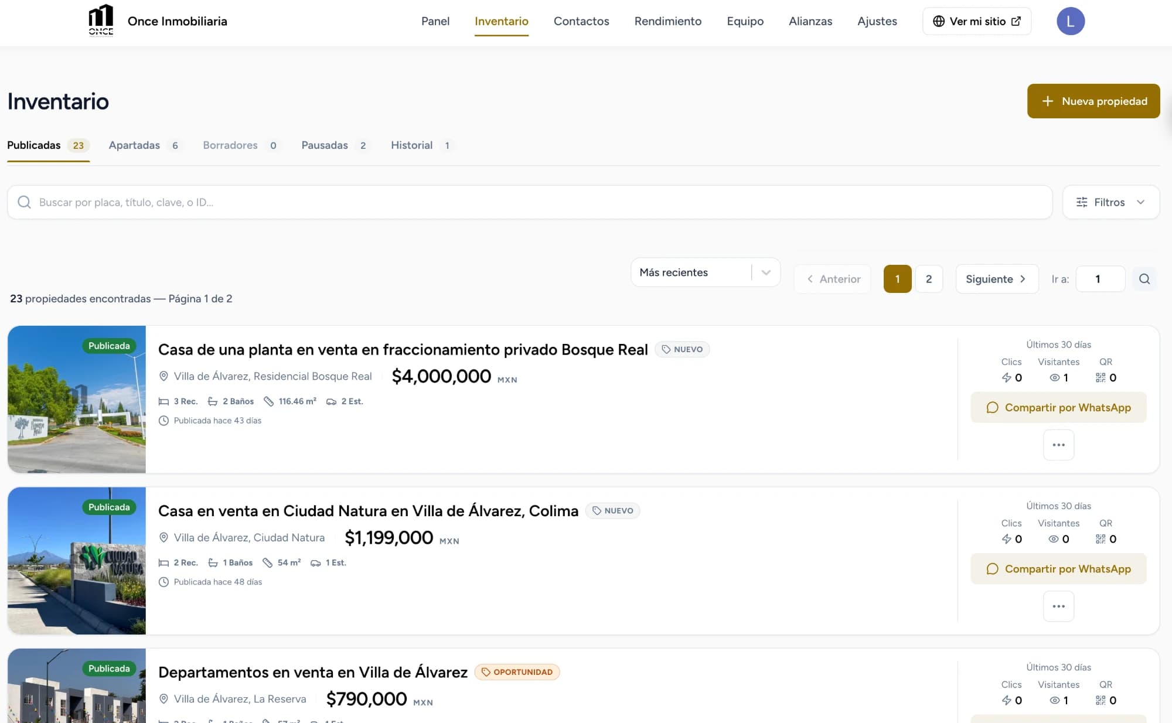Screen dimensions: 1172x723
Task: Open Equipo in top navigation
Action: click(745, 21)
